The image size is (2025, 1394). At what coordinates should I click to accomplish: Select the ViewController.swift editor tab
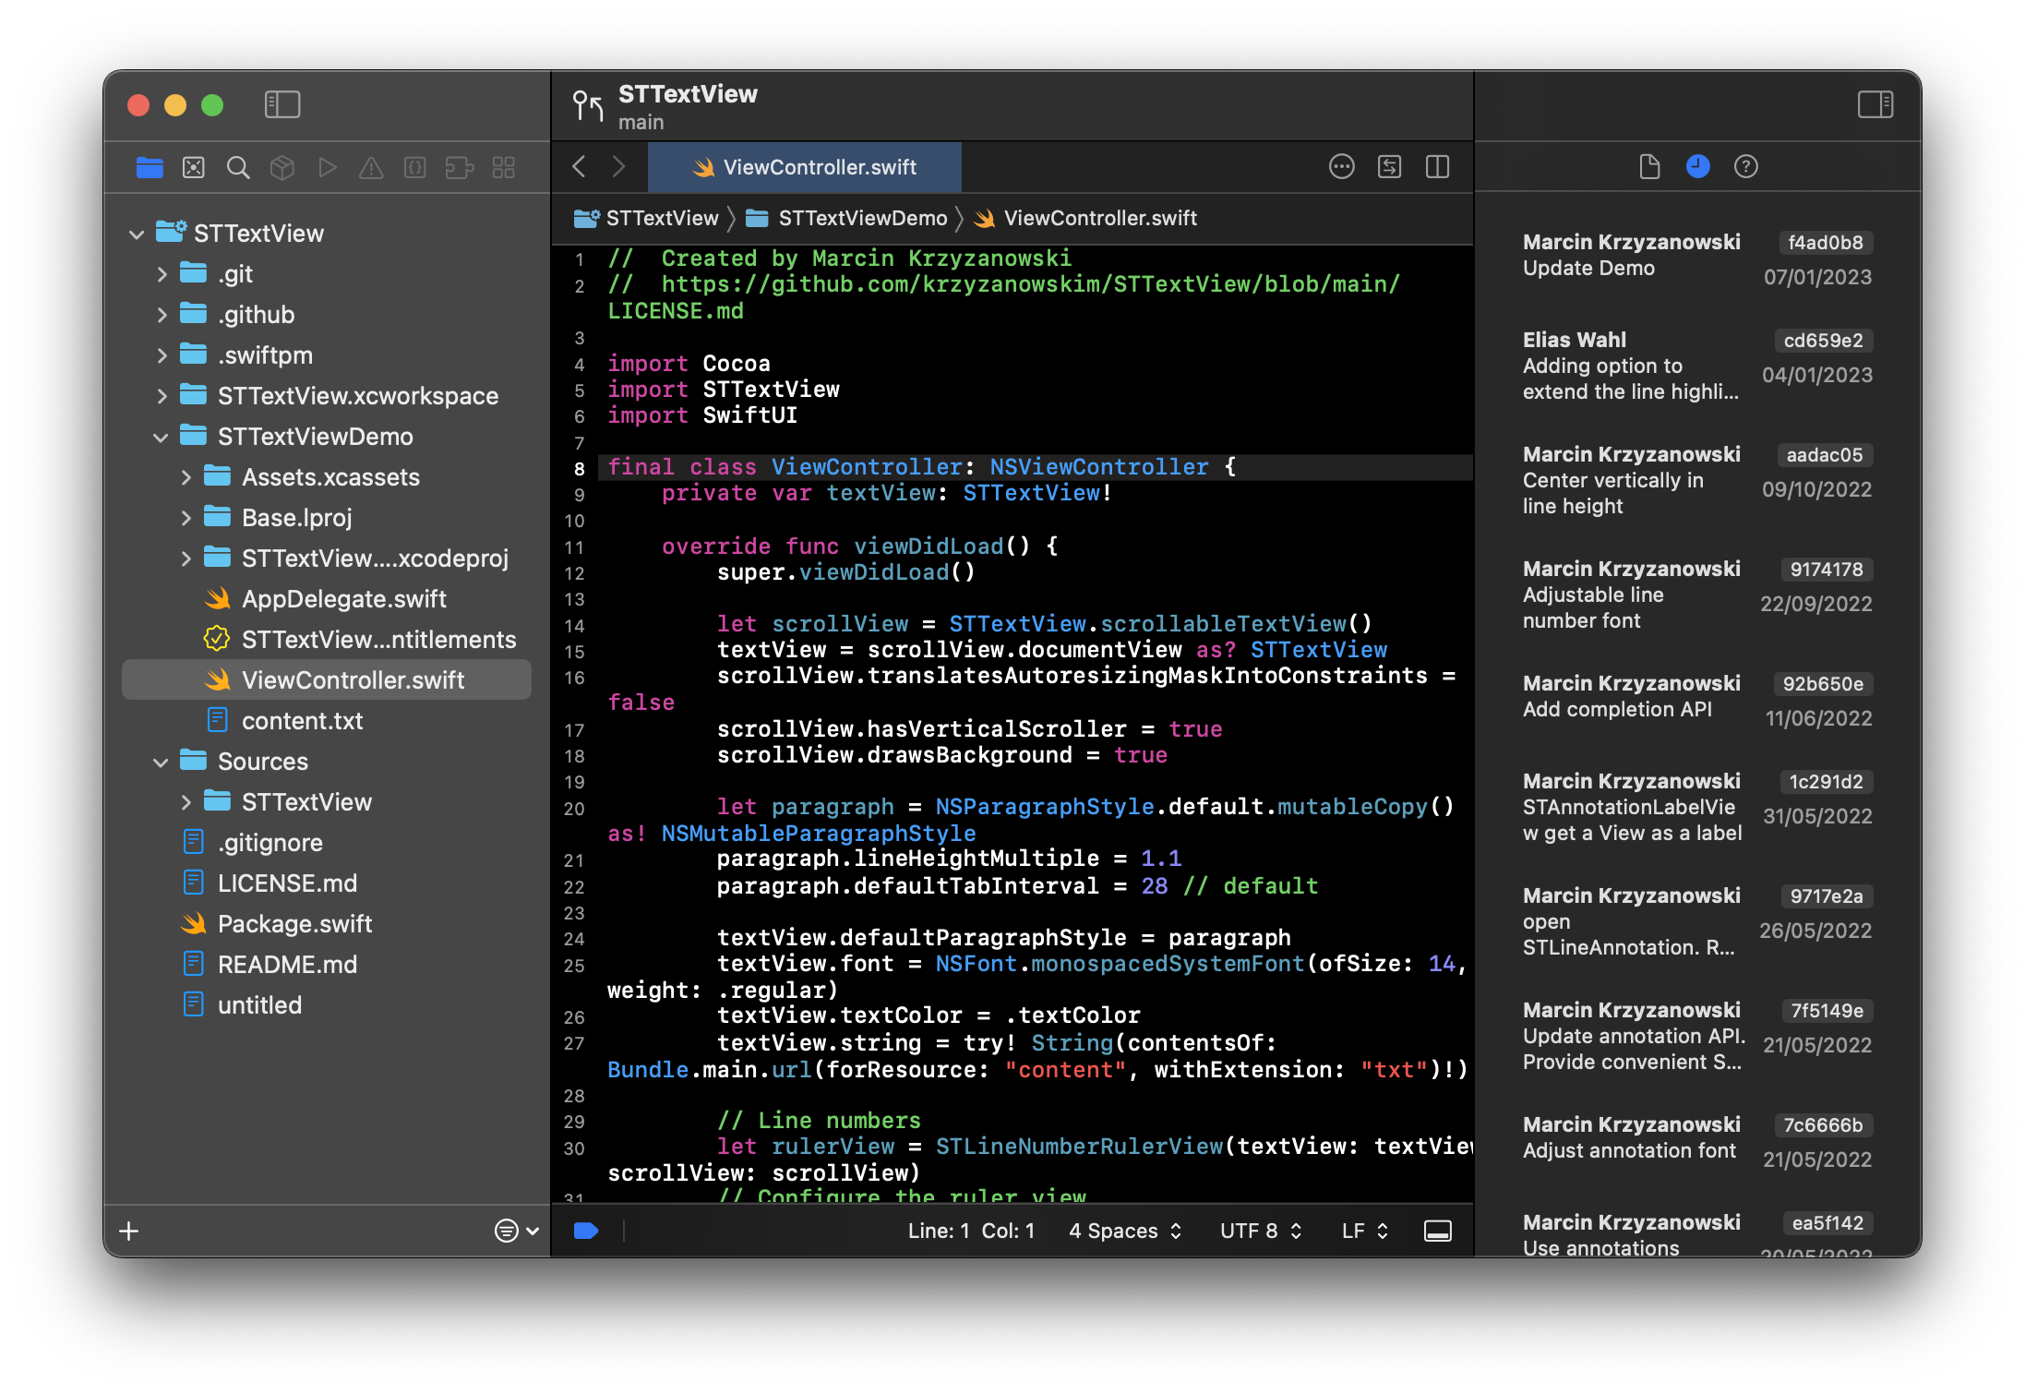tap(805, 167)
